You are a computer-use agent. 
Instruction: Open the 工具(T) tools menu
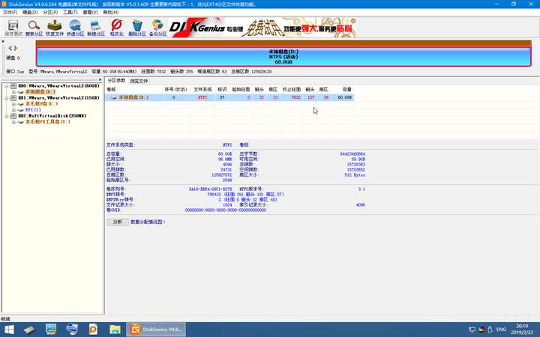(x=70, y=12)
